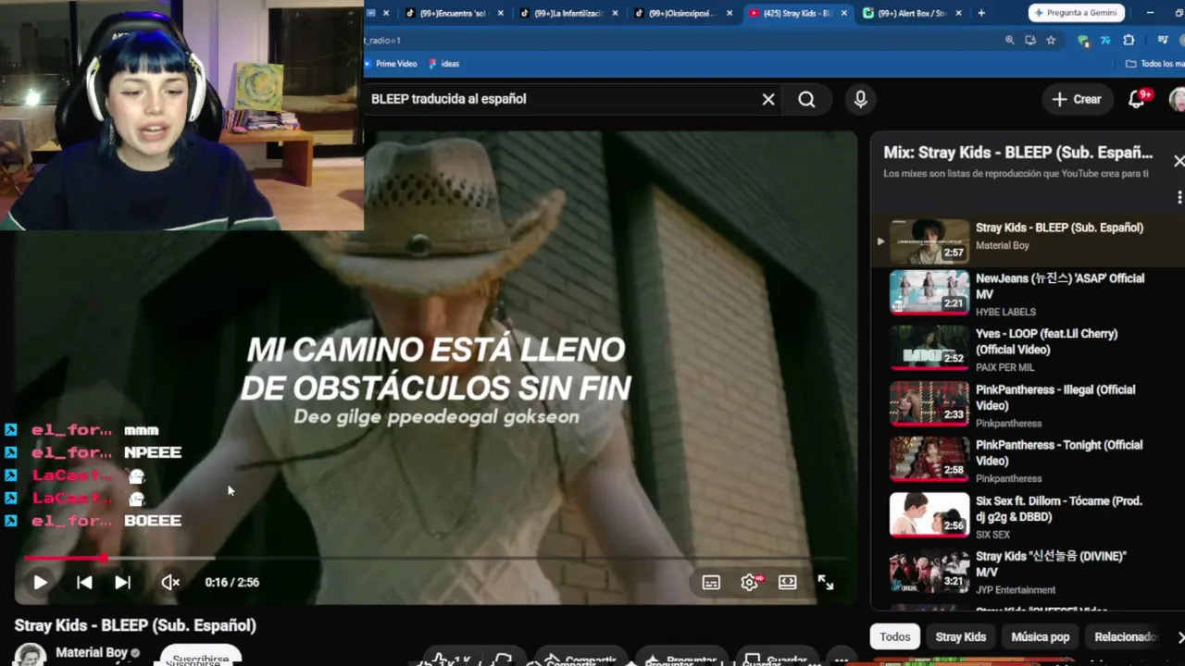Open PinkPantheress - Illegal video title

1054,398
